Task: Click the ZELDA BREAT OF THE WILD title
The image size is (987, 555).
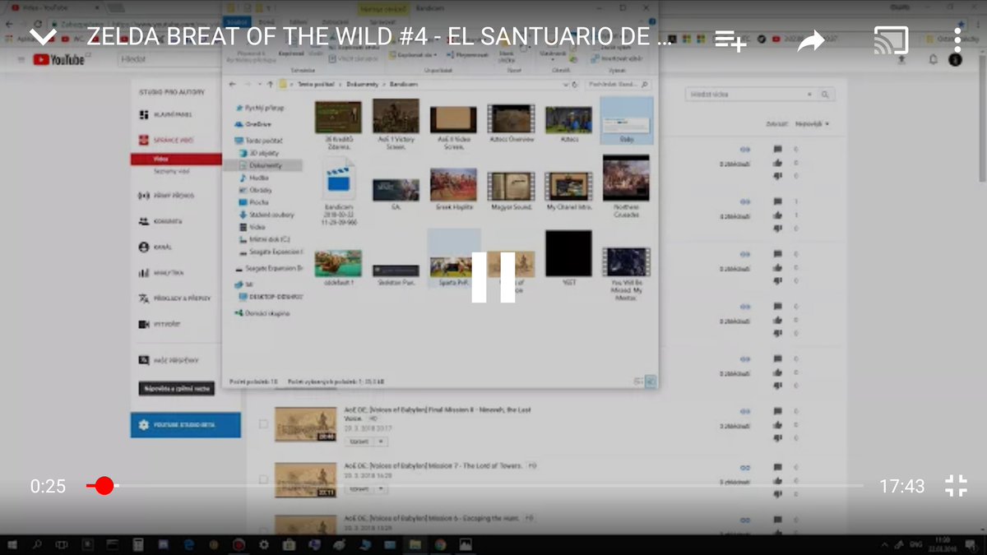Action: 380,37
